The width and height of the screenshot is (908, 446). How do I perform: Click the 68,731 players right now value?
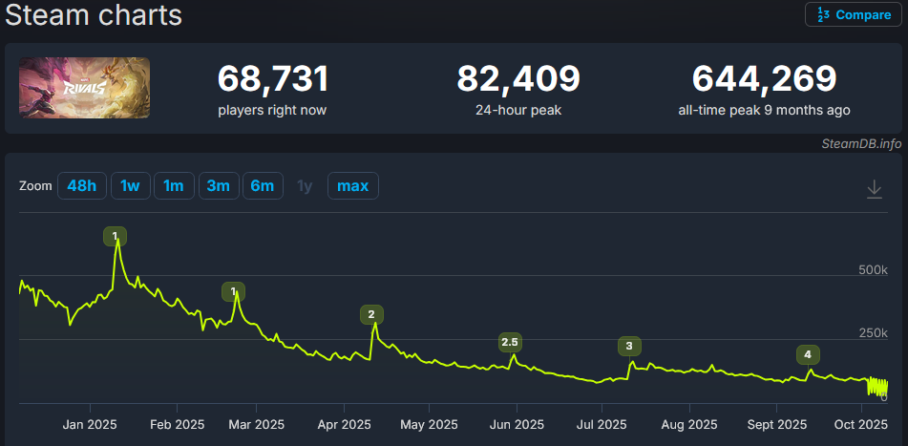273,78
